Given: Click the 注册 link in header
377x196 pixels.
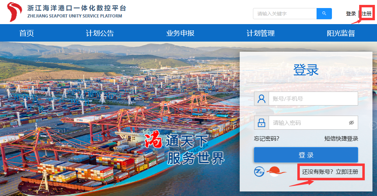Looking at the screenshot, I should point(367,14).
